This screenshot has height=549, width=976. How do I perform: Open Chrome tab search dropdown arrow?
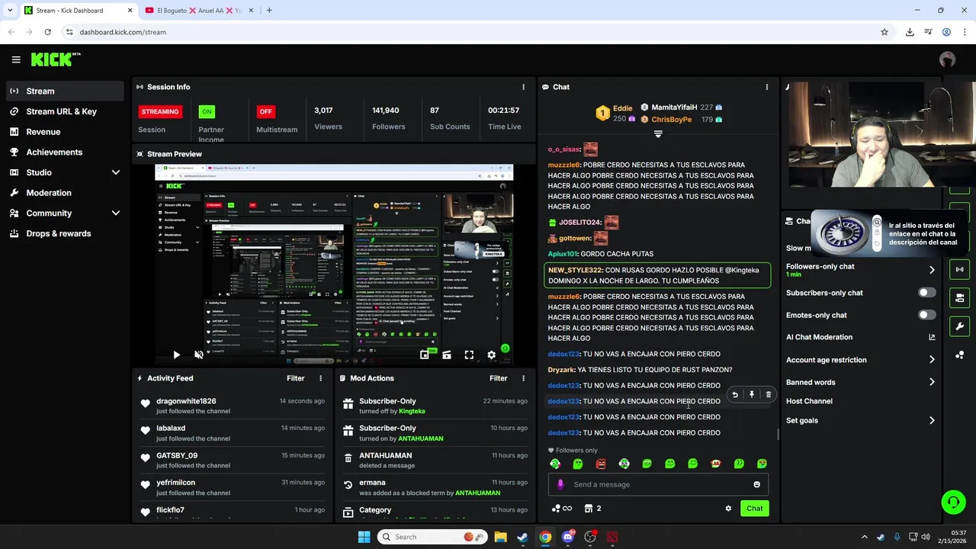point(10,11)
